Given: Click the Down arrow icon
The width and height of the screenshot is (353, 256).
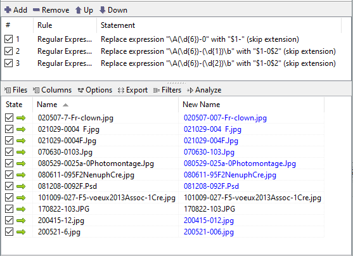Looking at the screenshot, I should tap(103, 10).
